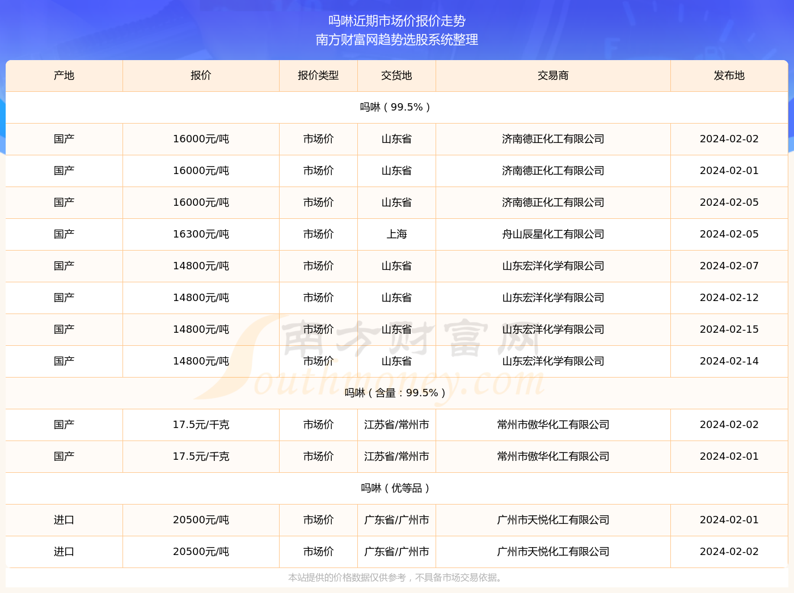The height and width of the screenshot is (593, 794).
Task: Click 山东宏洋化学有限公司 in the 2024-02-14 row
Action: tap(553, 361)
